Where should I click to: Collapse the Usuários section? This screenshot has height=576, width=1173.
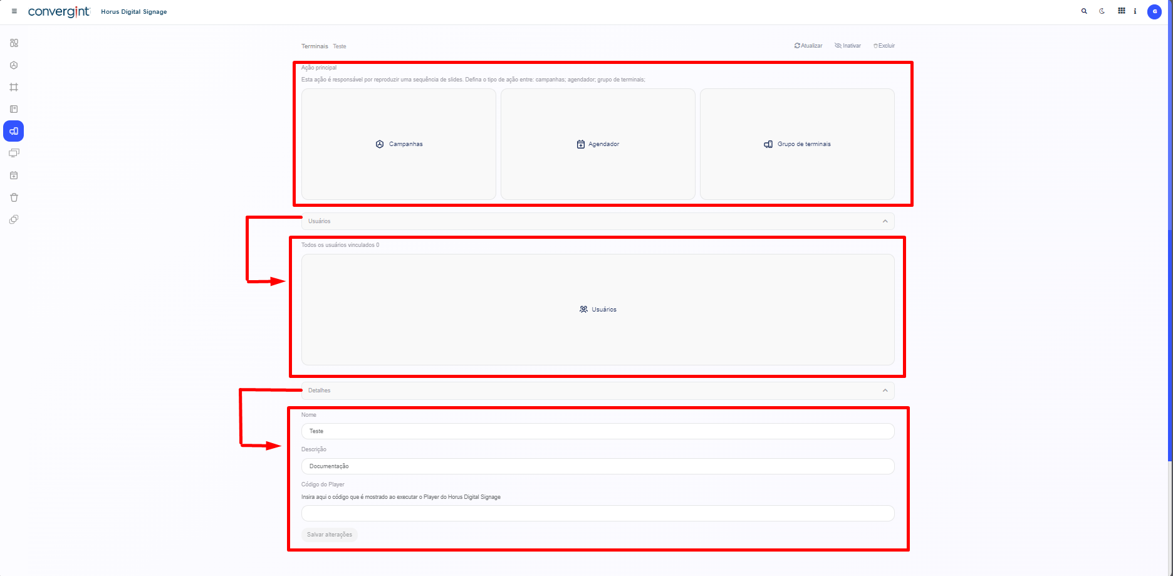[x=885, y=221]
